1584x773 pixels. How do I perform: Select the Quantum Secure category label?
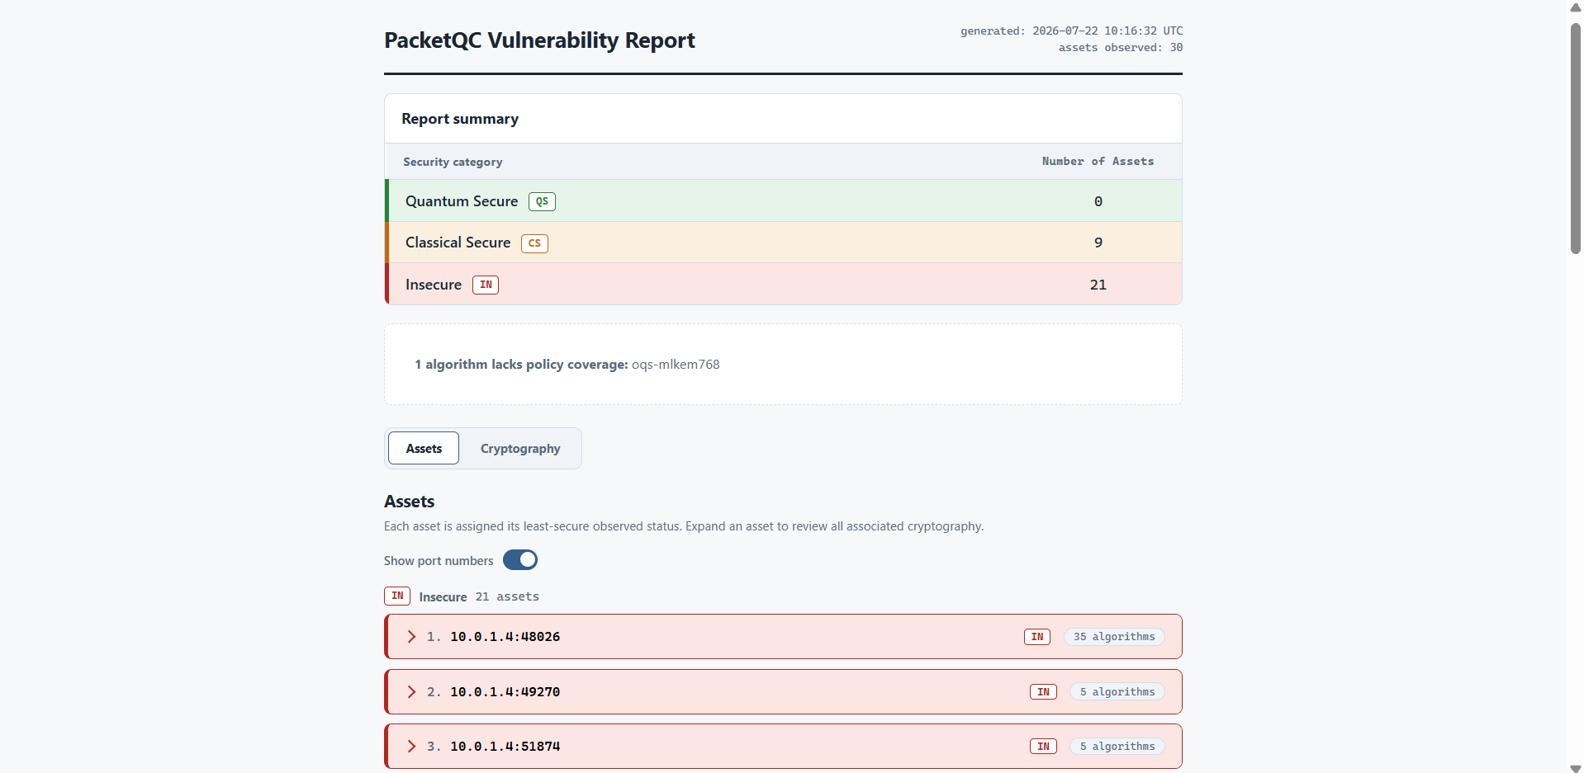[x=462, y=201]
